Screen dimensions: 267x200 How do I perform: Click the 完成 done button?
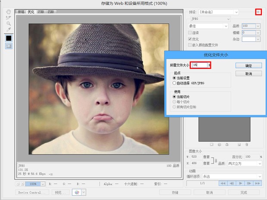coord(244,193)
